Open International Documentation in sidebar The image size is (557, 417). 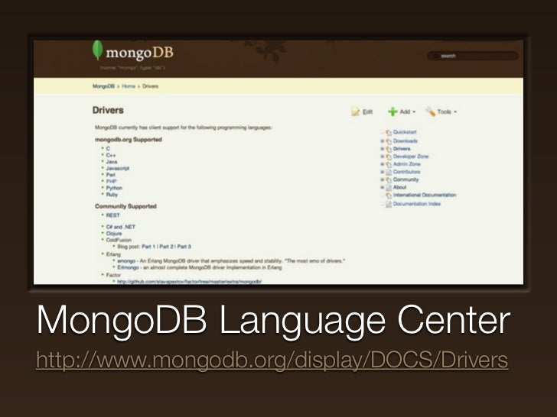pos(425,195)
